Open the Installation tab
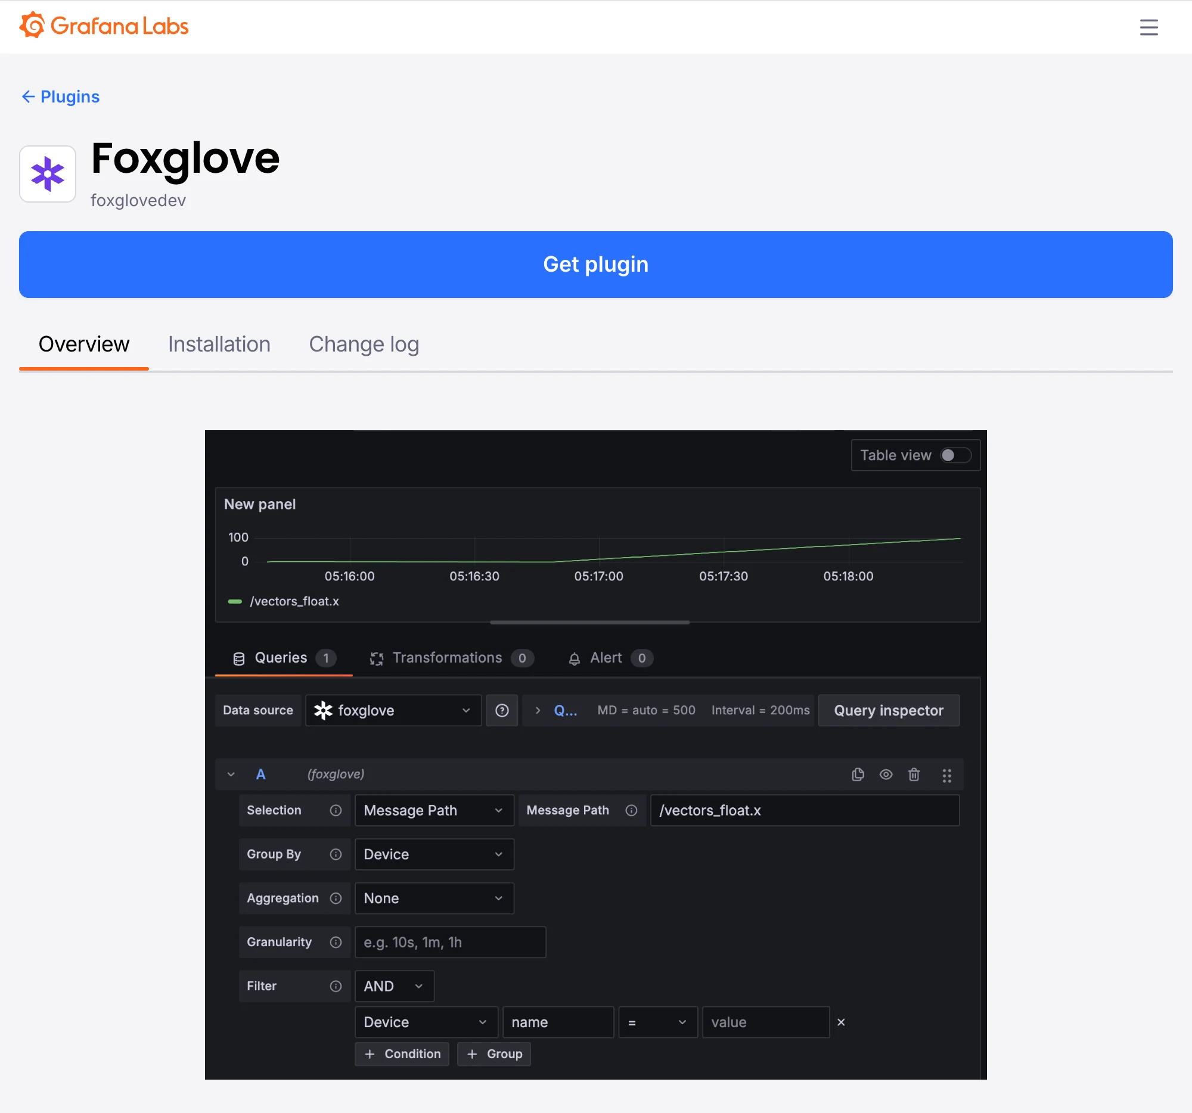This screenshot has height=1113, width=1192. click(x=219, y=344)
